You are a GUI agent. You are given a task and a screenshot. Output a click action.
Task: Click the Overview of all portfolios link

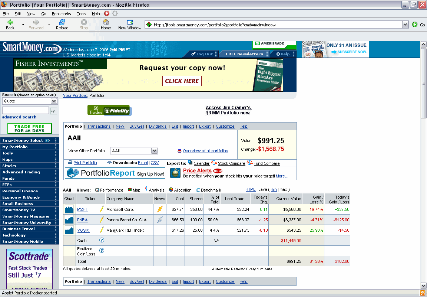click(x=205, y=151)
